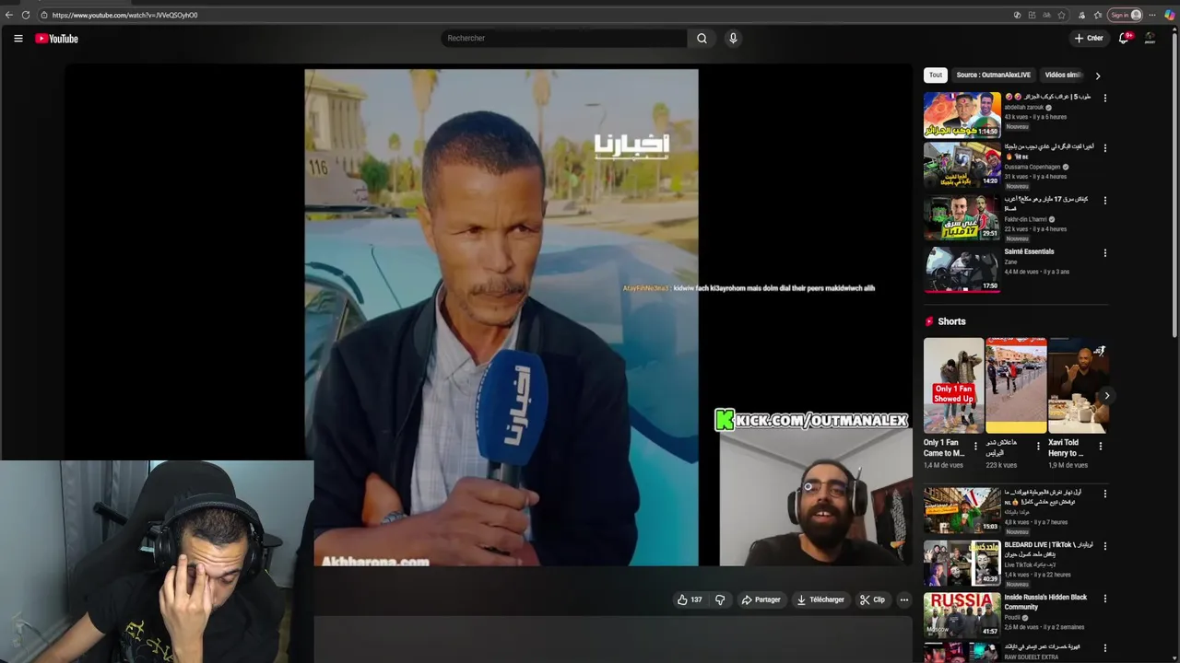The width and height of the screenshot is (1180, 663).
Task: Reload the page in the browser
Action: pos(26,15)
